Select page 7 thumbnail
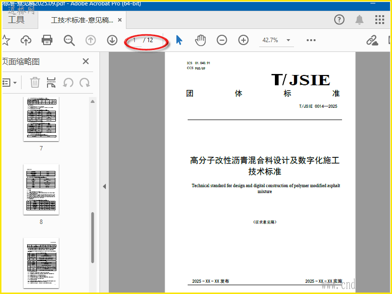The height and width of the screenshot is (294, 392). (x=41, y=119)
